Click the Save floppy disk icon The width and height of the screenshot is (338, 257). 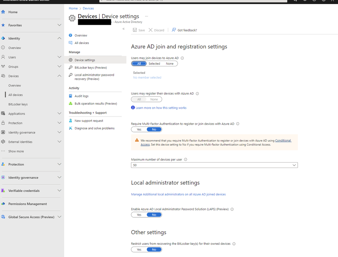(x=135, y=30)
